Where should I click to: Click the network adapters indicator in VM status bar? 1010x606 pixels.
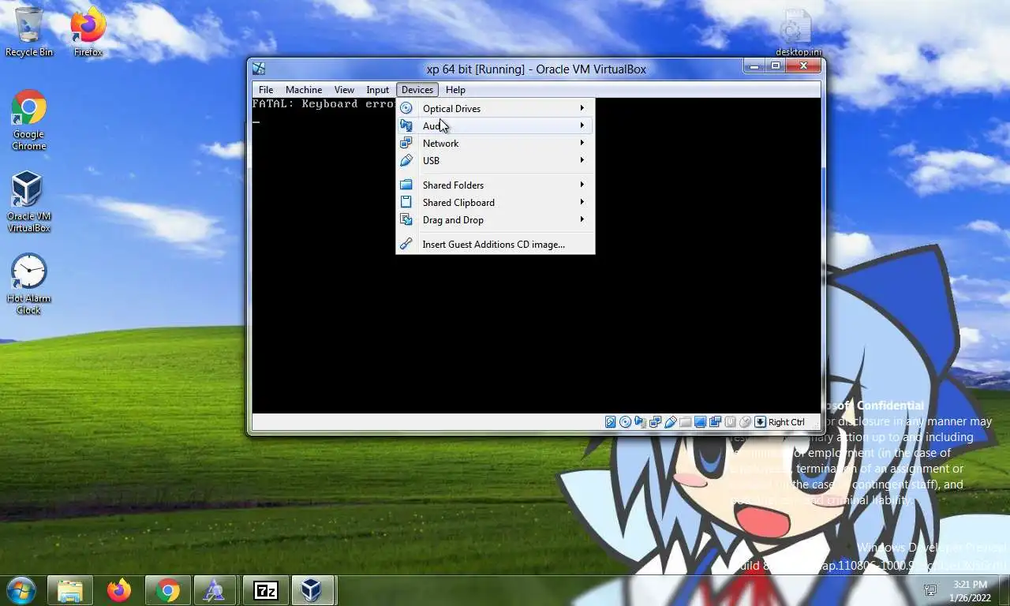[655, 422]
